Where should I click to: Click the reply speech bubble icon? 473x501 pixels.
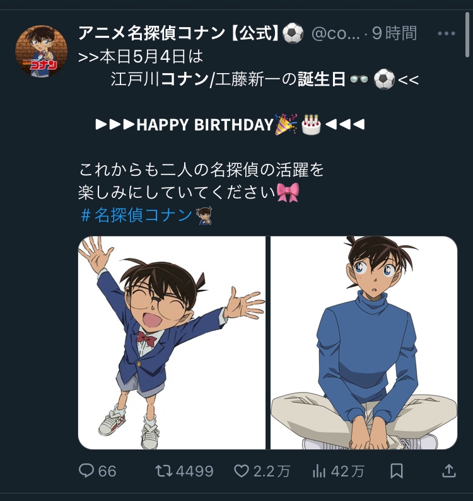point(86,471)
